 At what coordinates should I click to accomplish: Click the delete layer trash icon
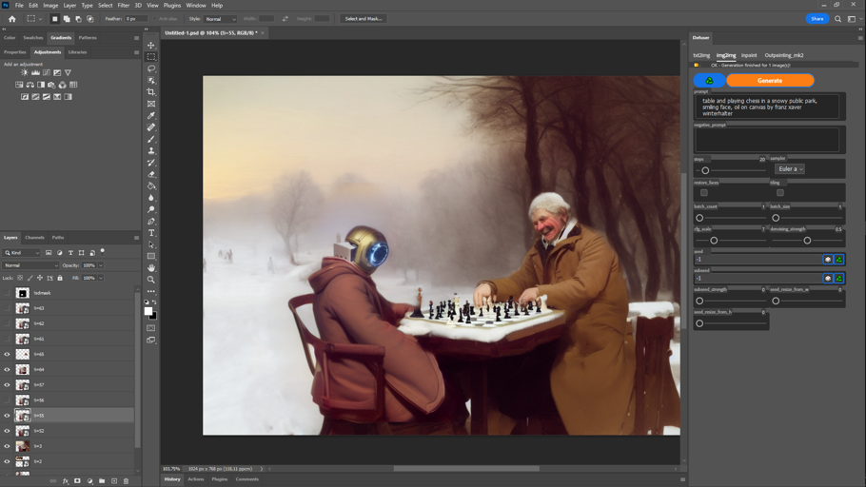126,481
